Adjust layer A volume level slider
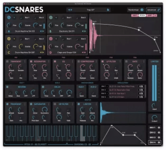This screenshot has height=150, width=166. [x=44, y=25]
